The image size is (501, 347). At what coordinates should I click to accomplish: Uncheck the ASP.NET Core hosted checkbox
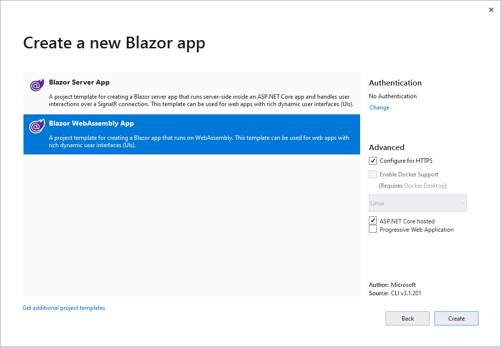tap(372, 220)
